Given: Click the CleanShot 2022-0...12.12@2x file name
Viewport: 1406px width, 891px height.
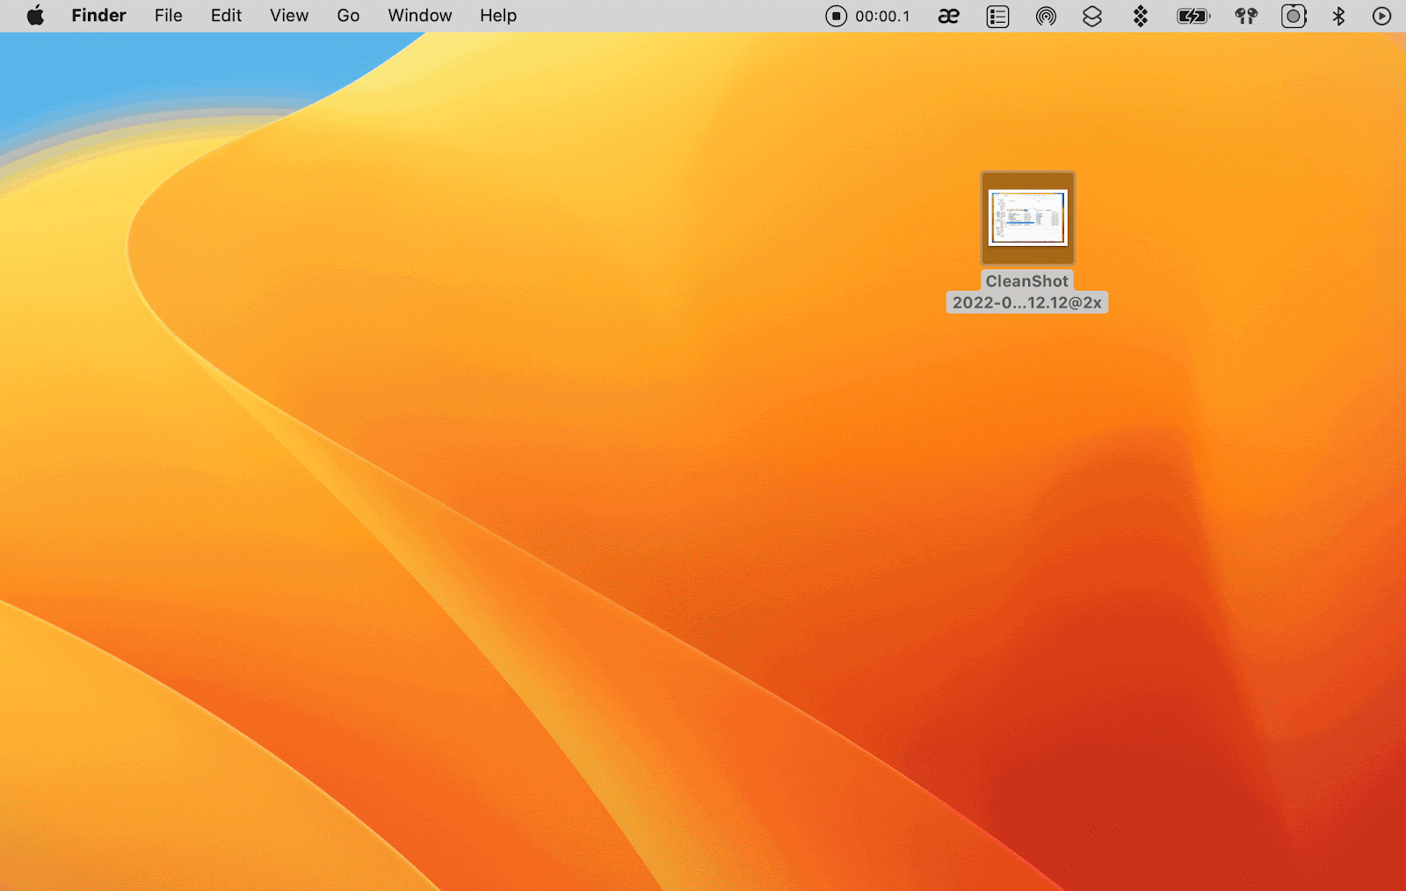Looking at the screenshot, I should tap(1026, 292).
